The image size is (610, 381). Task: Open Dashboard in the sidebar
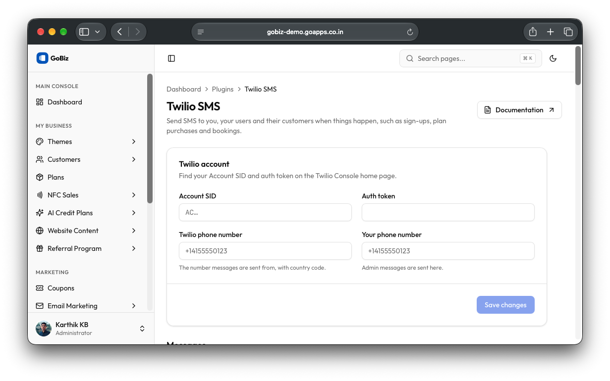[x=87, y=102]
